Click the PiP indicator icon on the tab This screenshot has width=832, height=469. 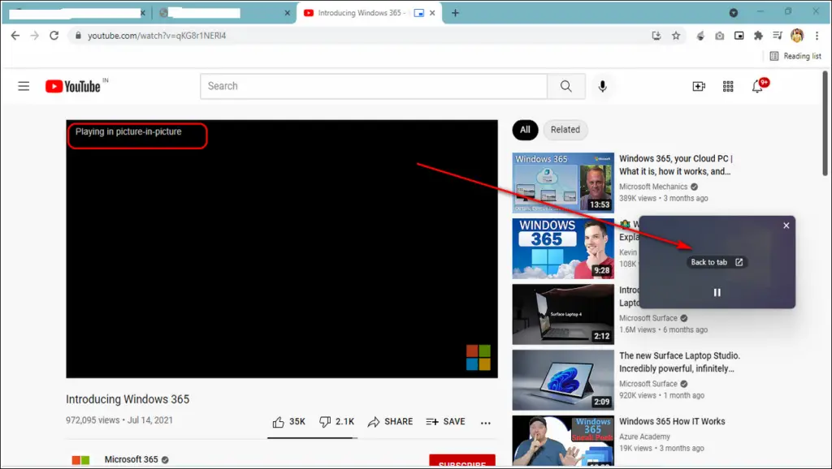418,13
